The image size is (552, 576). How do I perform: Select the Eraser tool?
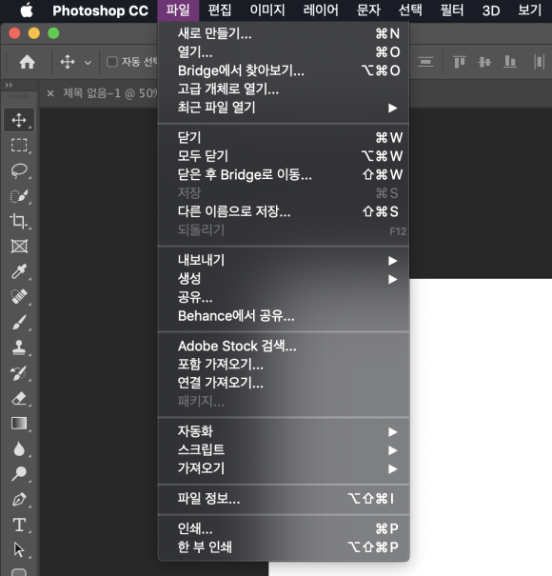pyautogui.click(x=19, y=398)
